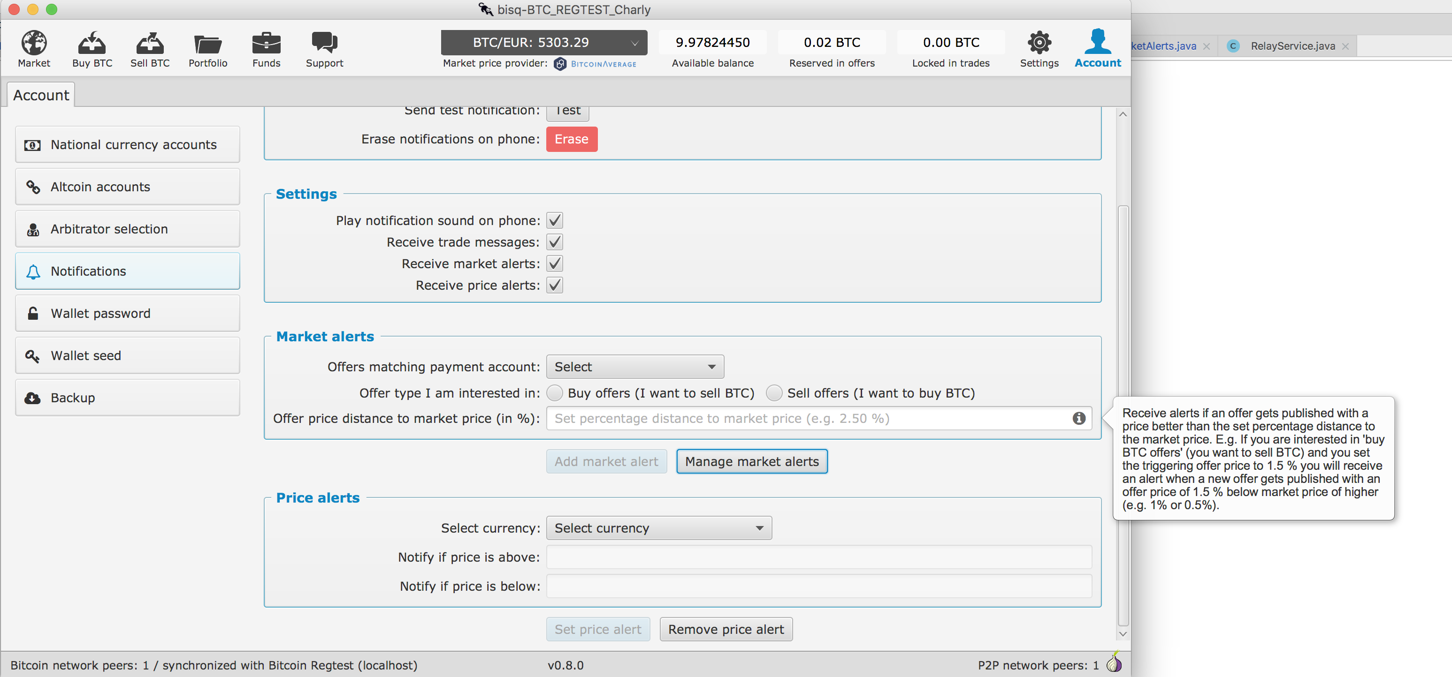Click the Tor onion icon in status bar

[1114, 662]
